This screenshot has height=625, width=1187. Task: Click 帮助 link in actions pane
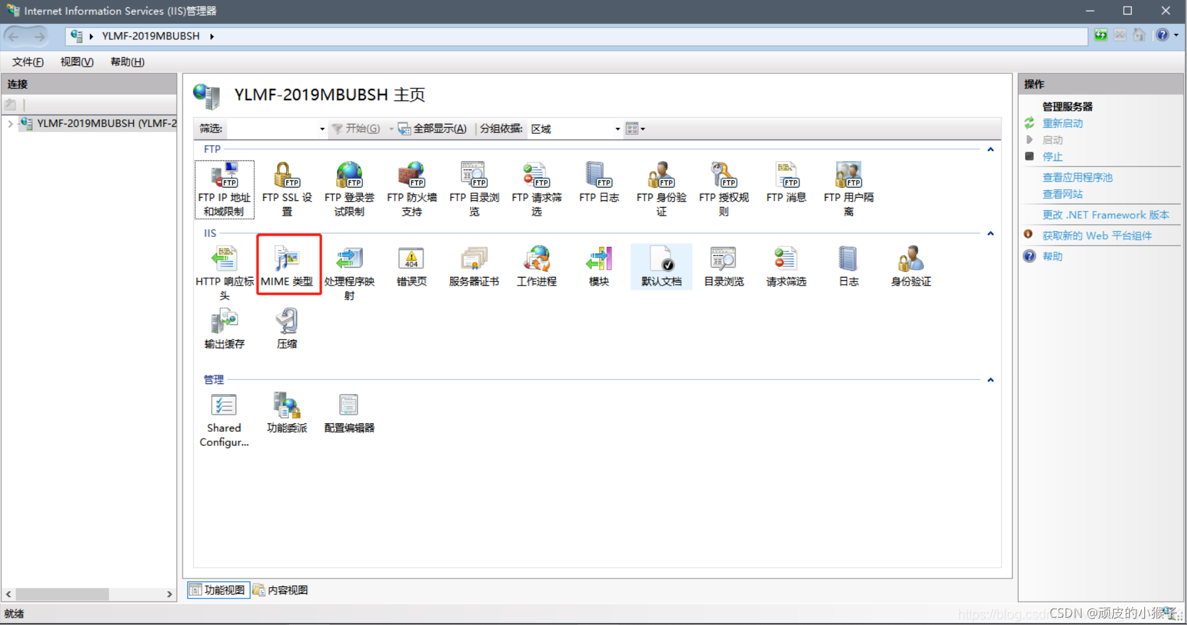click(1053, 257)
